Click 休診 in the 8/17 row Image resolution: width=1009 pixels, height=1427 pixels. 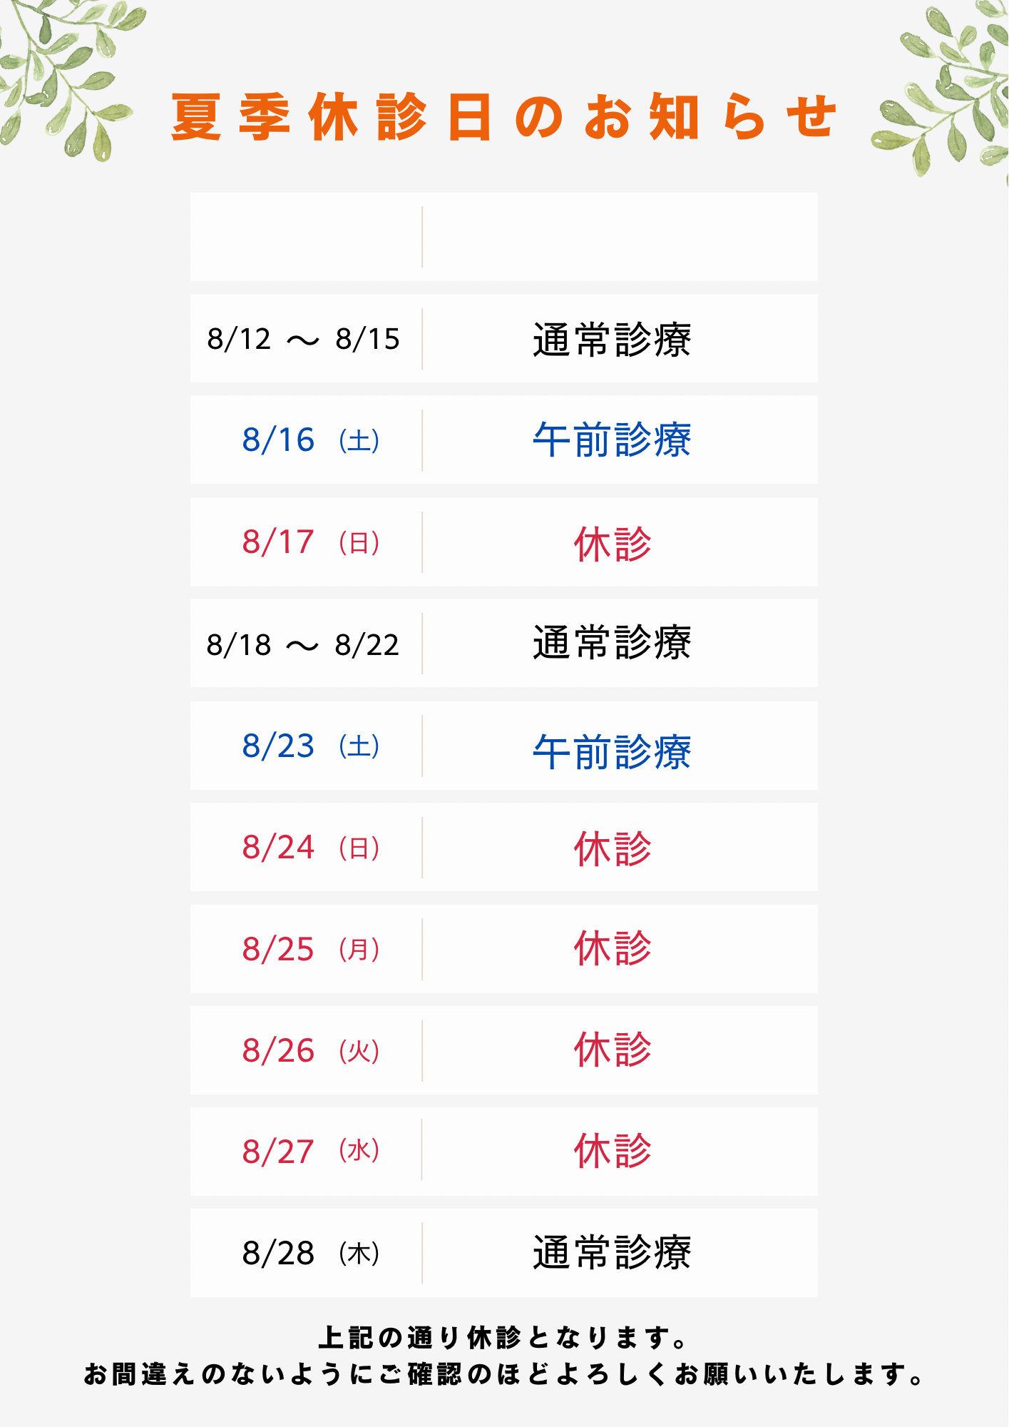pos(613,544)
